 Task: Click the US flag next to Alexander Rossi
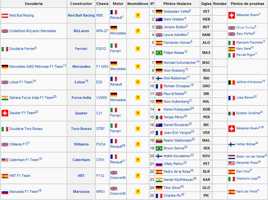(232, 163)
